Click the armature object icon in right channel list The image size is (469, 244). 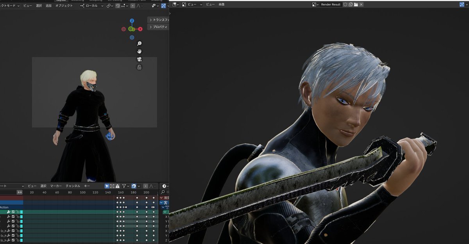tap(165, 202)
